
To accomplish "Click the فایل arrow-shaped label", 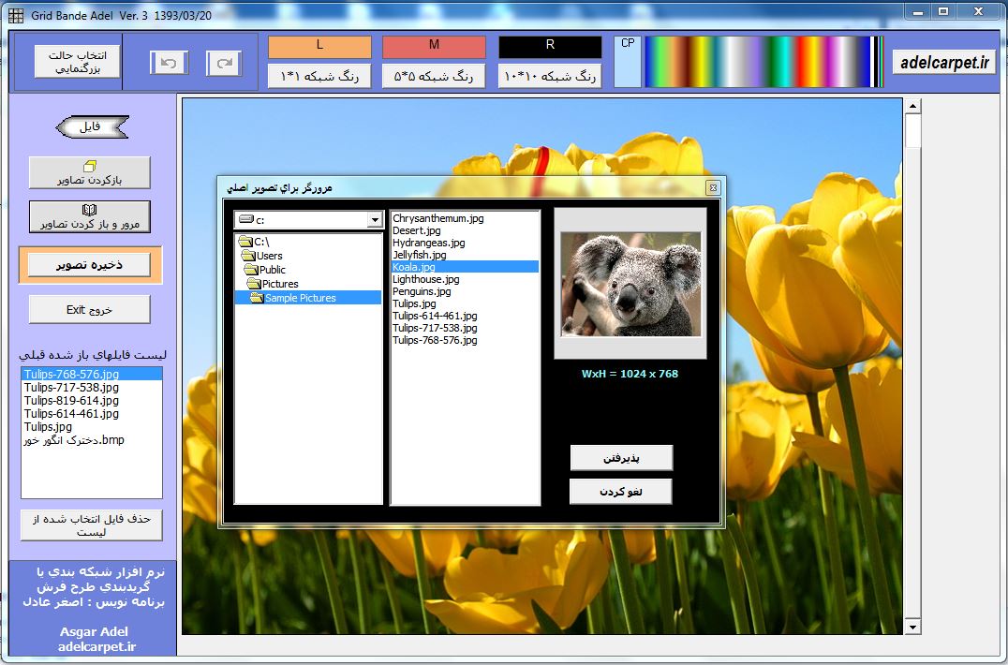I will point(91,126).
